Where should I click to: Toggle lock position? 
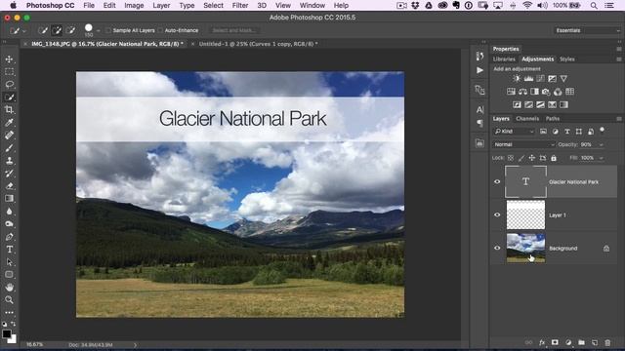tap(532, 158)
